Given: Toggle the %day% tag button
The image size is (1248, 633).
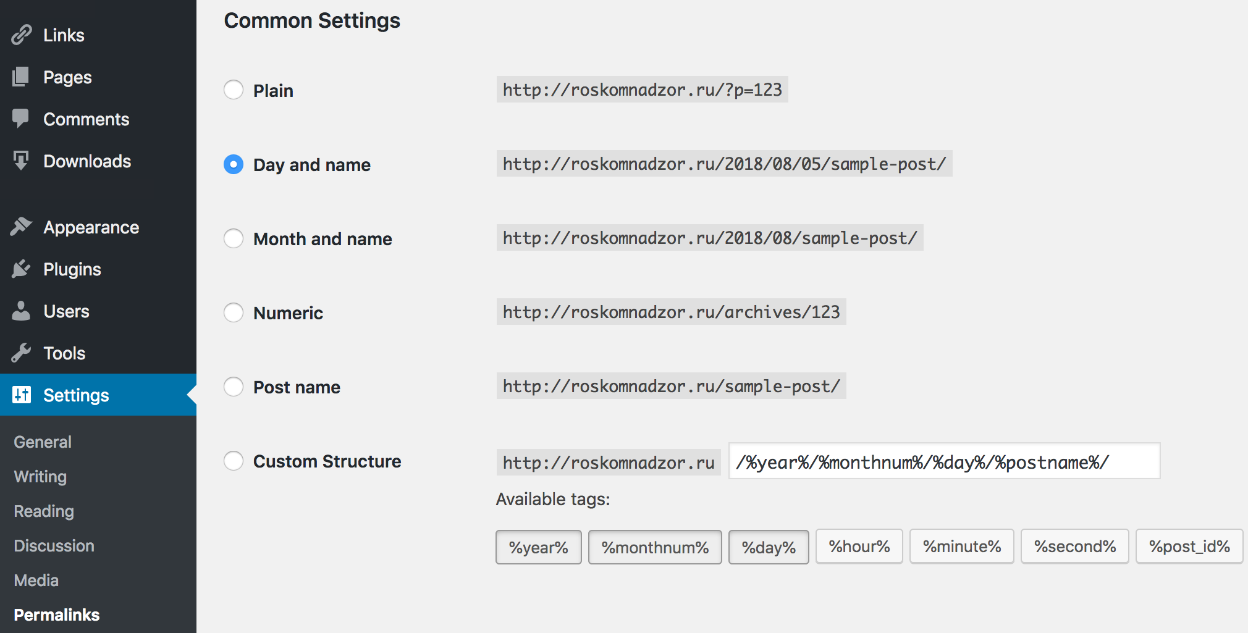Looking at the screenshot, I should pos(769,547).
